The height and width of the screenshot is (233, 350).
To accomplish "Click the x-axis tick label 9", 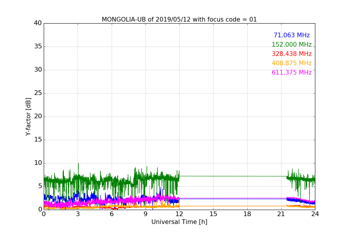I will click(145, 214).
